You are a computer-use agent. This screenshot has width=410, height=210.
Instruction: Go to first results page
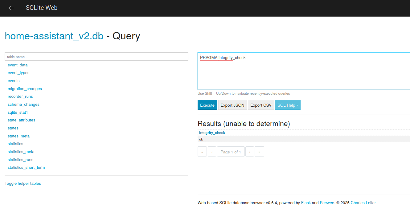tap(202, 152)
